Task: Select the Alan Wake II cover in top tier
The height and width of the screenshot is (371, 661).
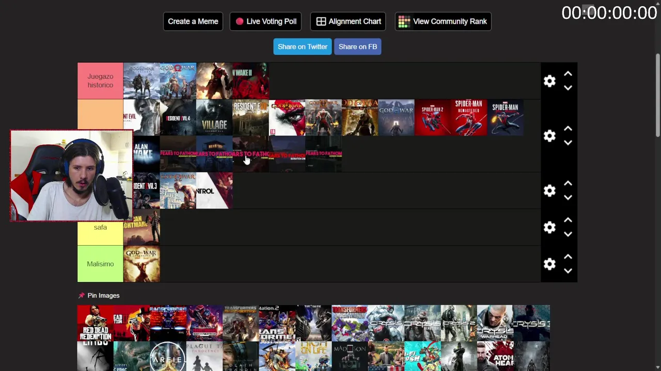Action: [251, 81]
